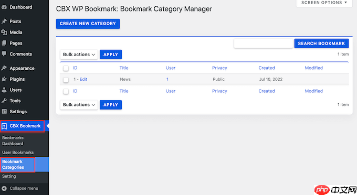Open the bottom Bulk actions dropdown

point(79,105)
